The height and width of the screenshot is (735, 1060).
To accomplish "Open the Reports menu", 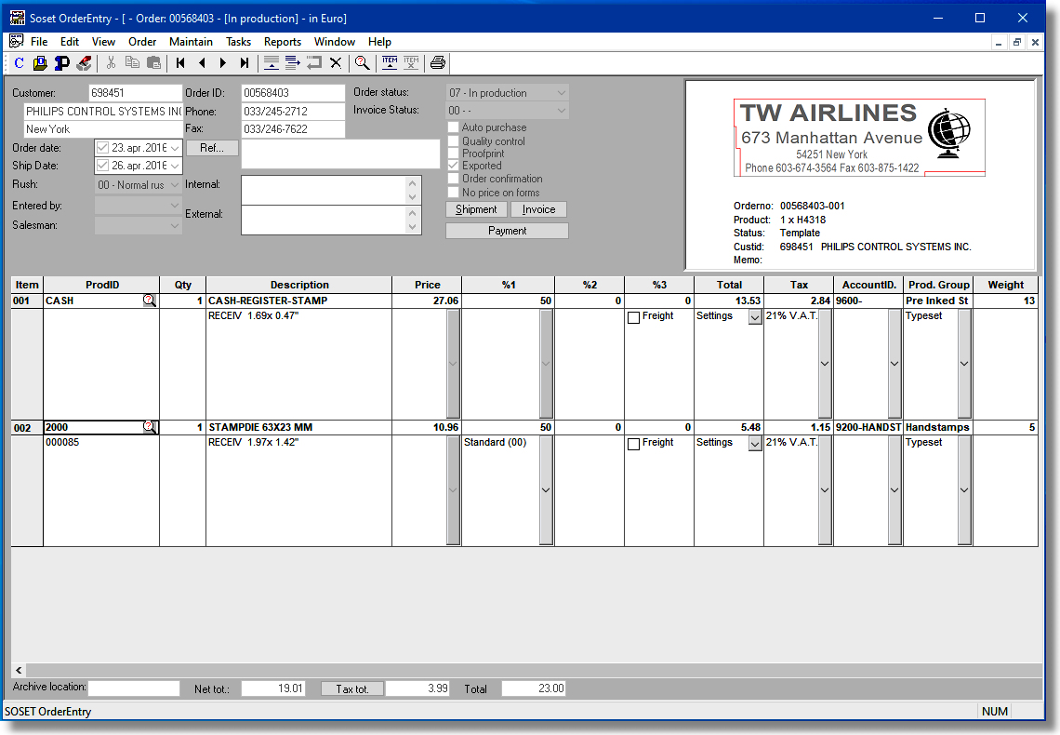I will click(282, 42).
